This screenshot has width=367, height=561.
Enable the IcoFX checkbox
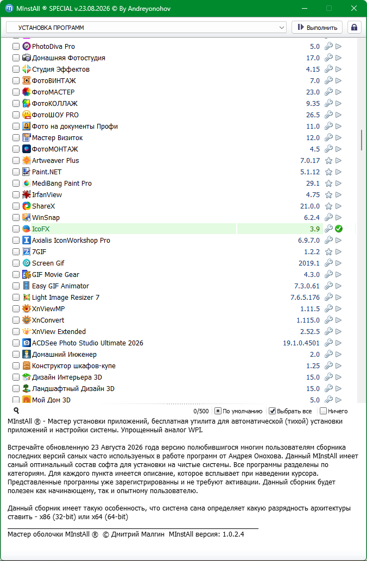[x=16, y=229]
